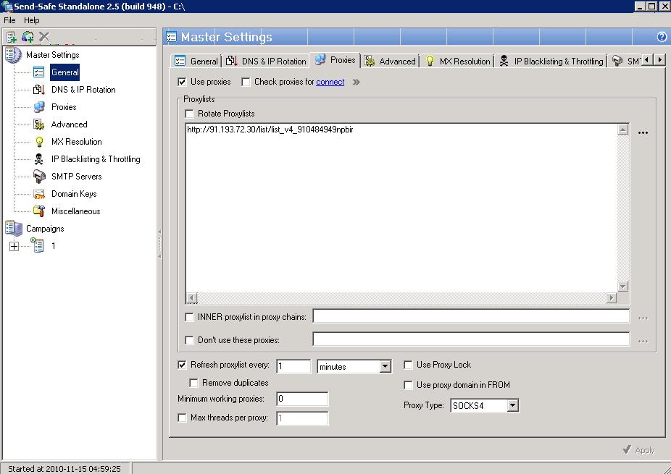
Task: Open the Help menu
Action: (32, 20)
